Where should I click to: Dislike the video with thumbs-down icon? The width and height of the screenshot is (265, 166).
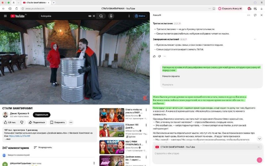click(22, 122)
